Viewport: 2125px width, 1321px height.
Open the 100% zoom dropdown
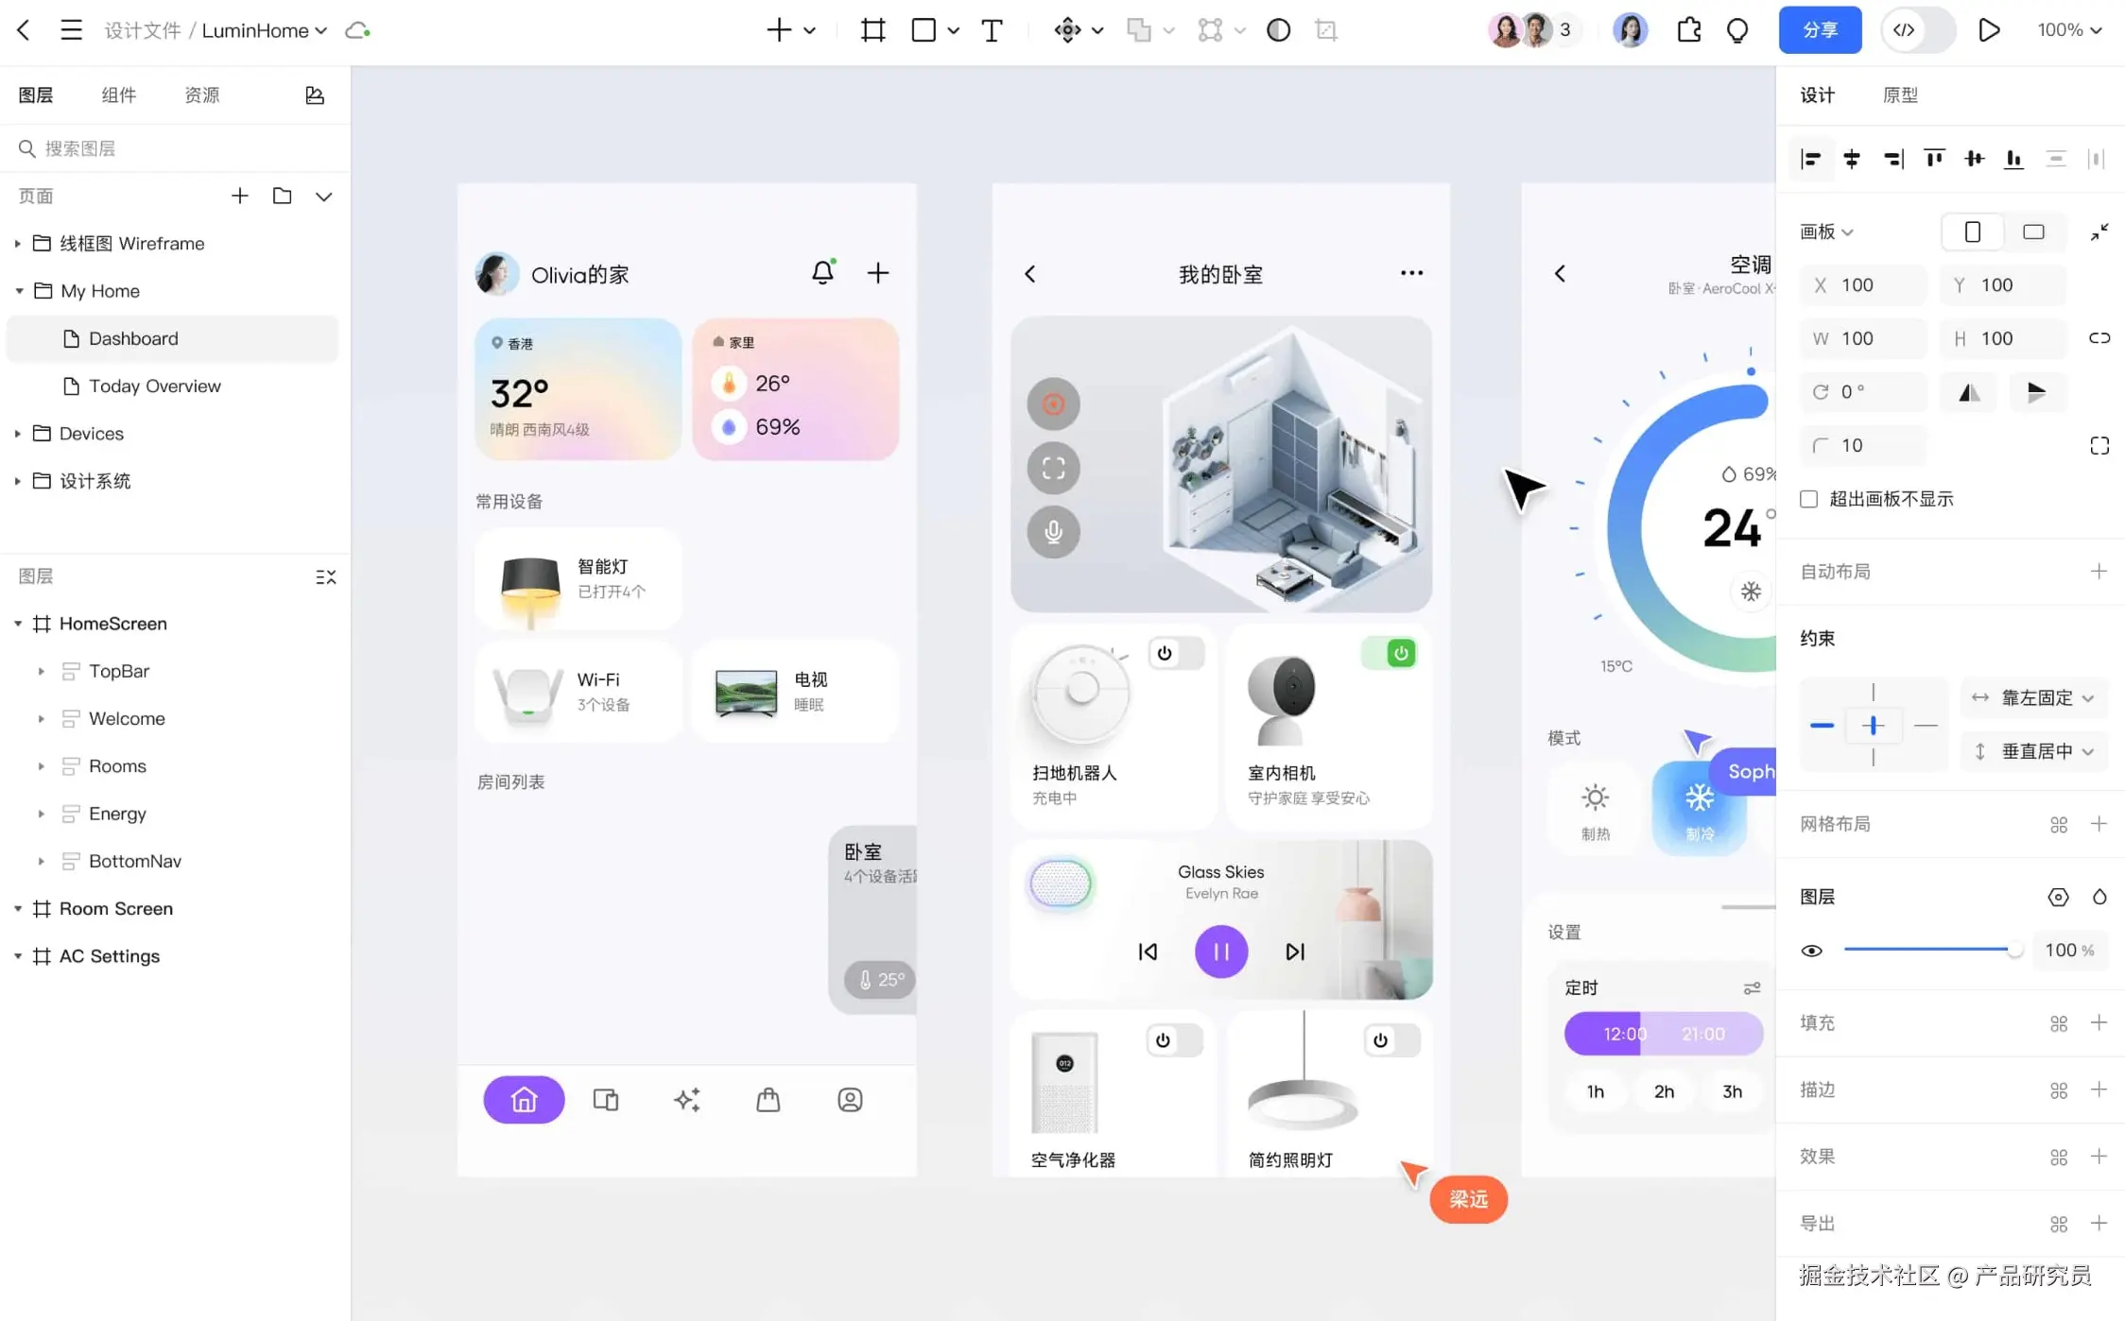coord(2069,30)
